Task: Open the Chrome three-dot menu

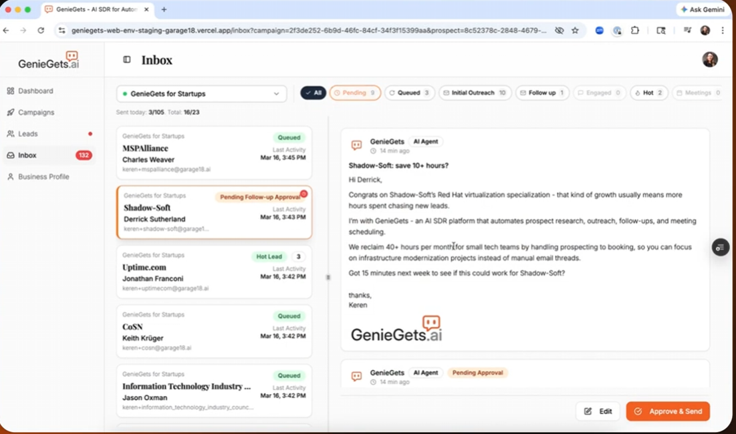Action: coord(723,31)
